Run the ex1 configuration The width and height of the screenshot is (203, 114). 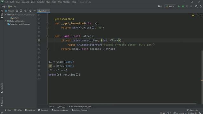point(179,6)
